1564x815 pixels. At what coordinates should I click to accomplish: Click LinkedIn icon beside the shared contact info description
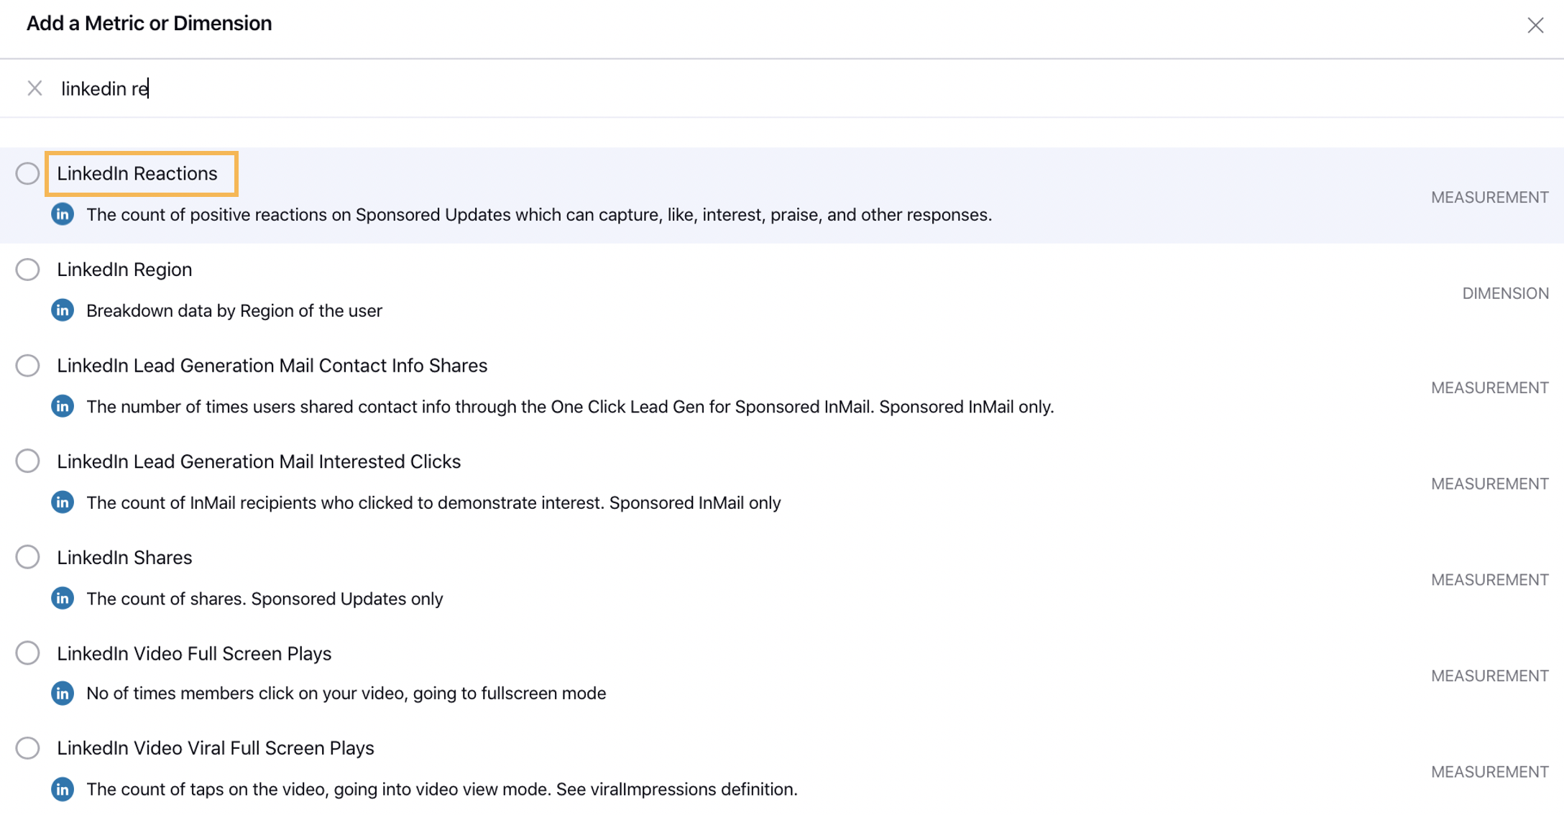(63, 406)
